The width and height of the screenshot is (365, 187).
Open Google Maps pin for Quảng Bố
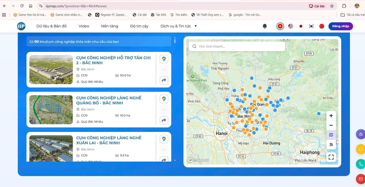click(164, 99)
